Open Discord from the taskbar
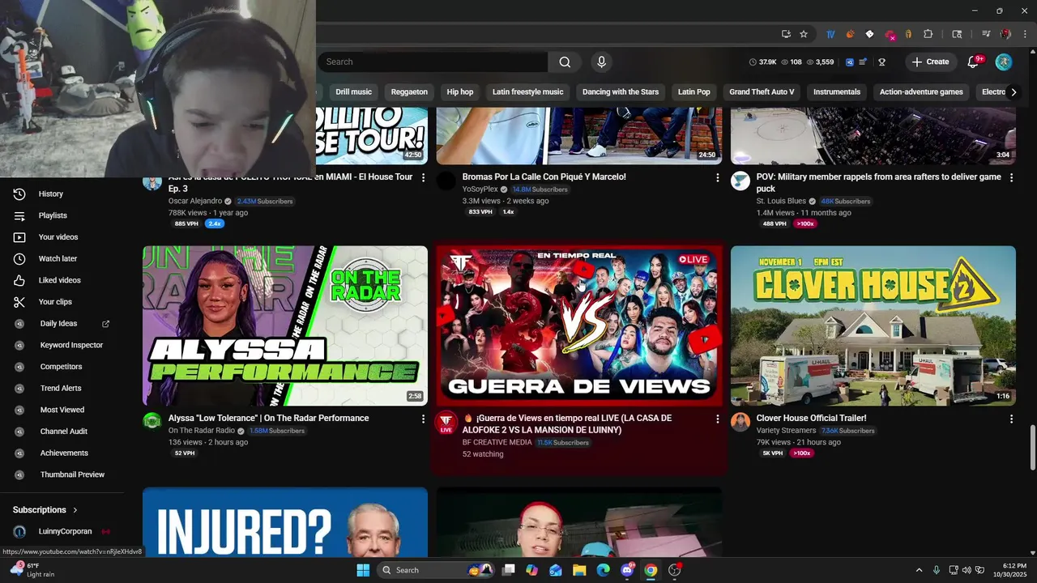Image resolution: width=1037 pixels, height=583 pixels. coord(626,570)
